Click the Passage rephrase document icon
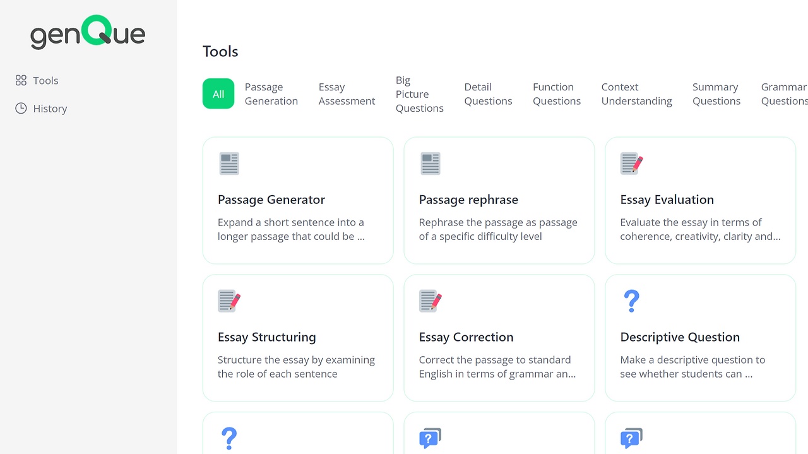The image size is (808, 454). (x=431, y=164)
